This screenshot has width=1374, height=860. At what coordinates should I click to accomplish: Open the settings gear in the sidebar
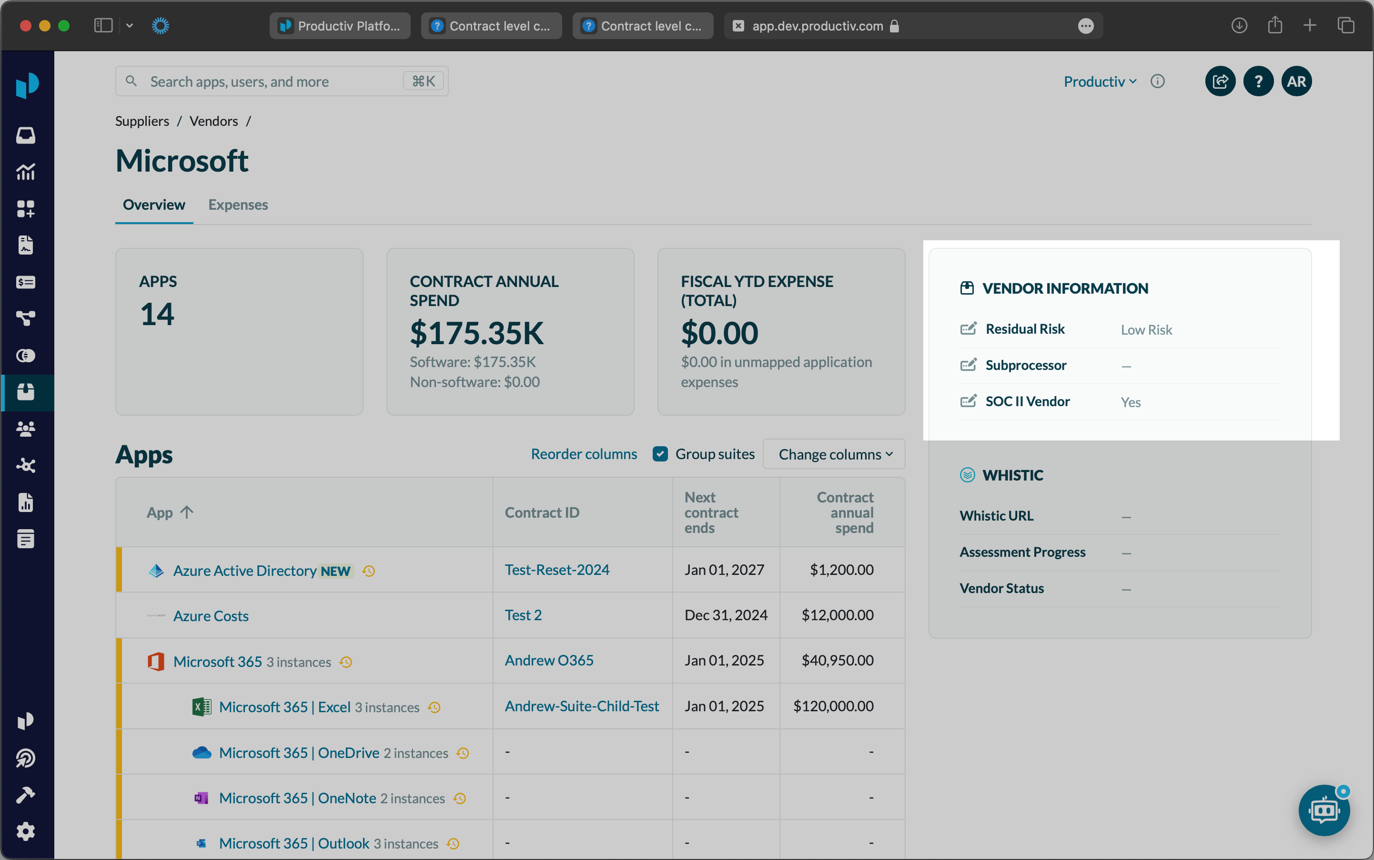tap(26, 831)
